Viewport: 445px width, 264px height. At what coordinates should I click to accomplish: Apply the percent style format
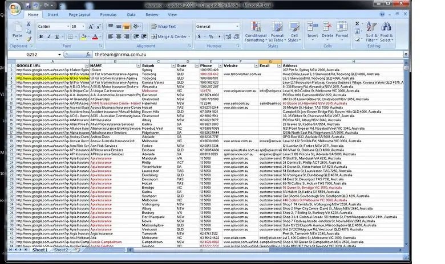pos(211,36)
